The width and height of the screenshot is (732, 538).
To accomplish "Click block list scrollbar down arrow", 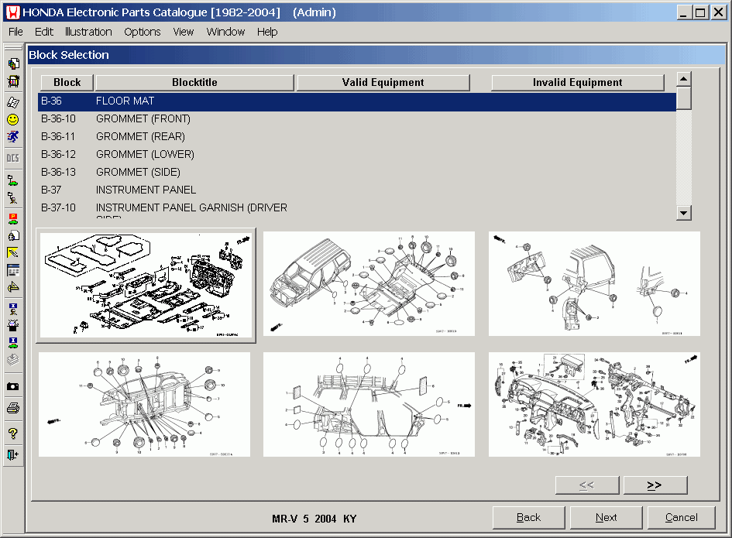I will point(683,213).
